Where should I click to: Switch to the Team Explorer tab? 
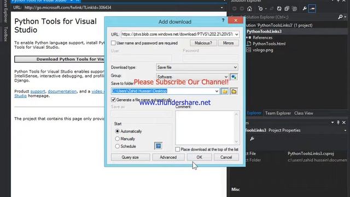coord(278,113)
